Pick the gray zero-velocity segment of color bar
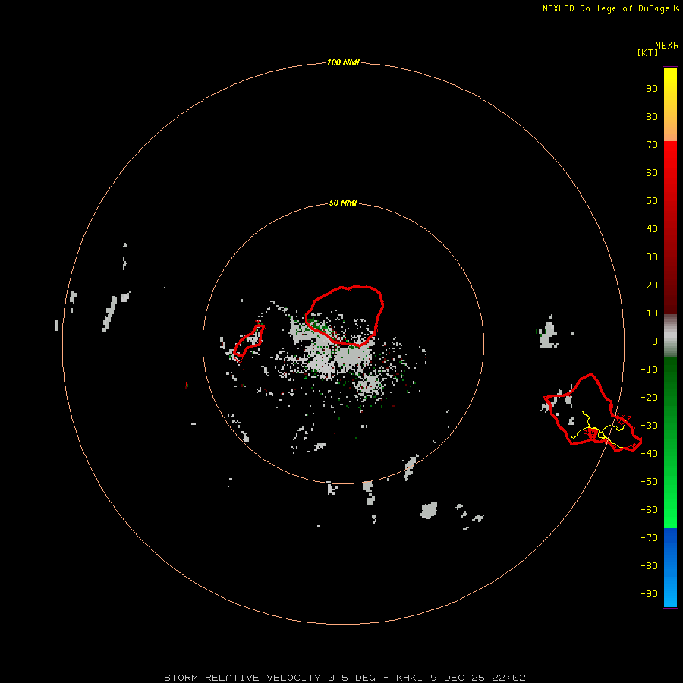 tap(670, 336)
